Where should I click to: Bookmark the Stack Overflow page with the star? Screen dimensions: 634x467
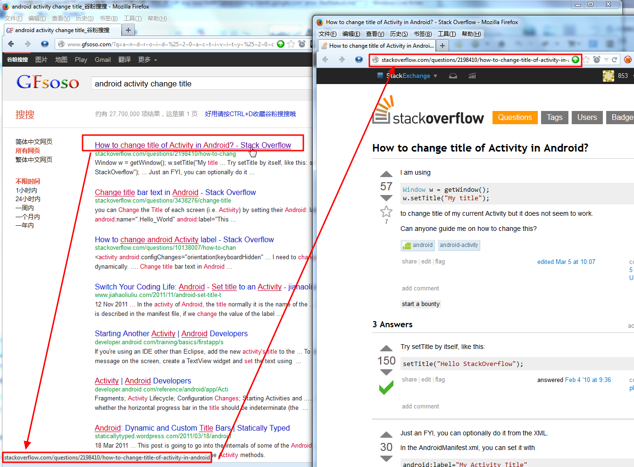click(x=586, y=59)
